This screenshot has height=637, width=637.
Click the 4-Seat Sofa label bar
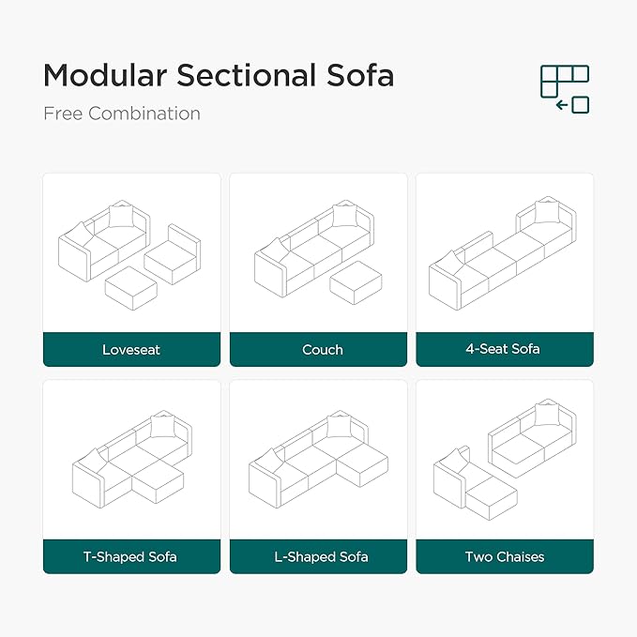click(505, 349)
